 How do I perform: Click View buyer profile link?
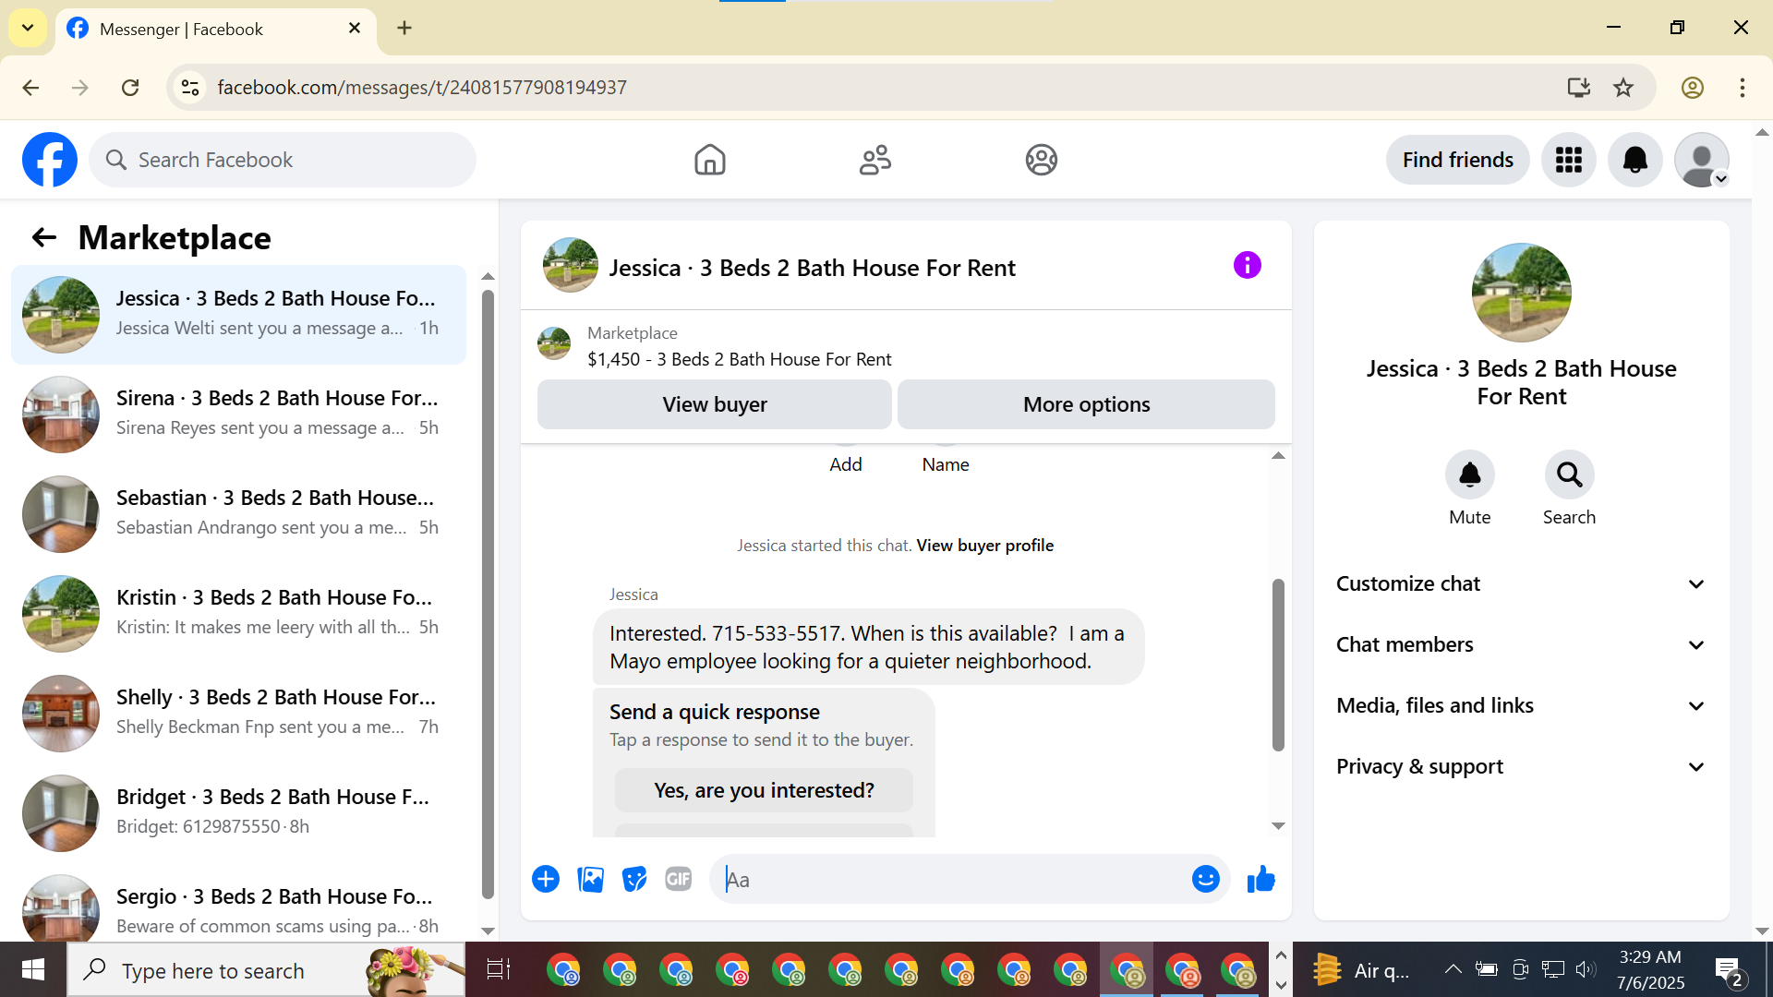coord(984,546)
